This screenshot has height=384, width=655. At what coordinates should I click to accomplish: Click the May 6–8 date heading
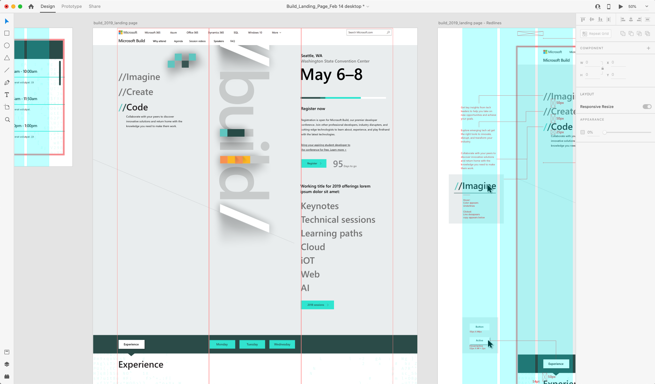[x=332, y=74]
